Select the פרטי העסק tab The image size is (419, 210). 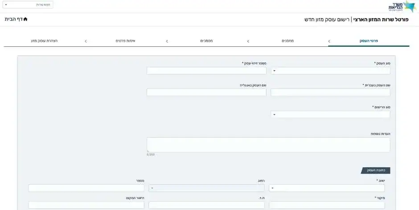coord(369,41)
